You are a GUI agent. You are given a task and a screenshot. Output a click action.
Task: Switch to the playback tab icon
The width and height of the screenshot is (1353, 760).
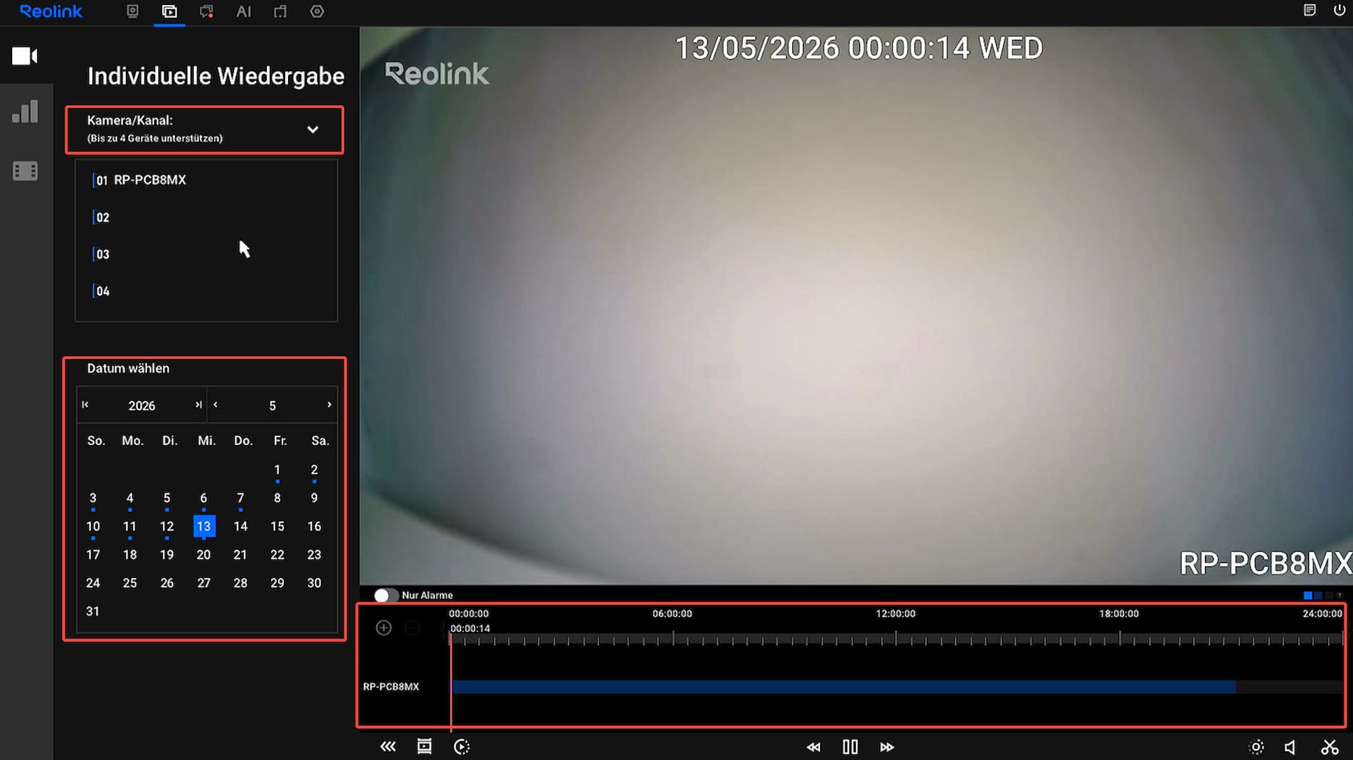pyautogui.click(x=169, y=11)
